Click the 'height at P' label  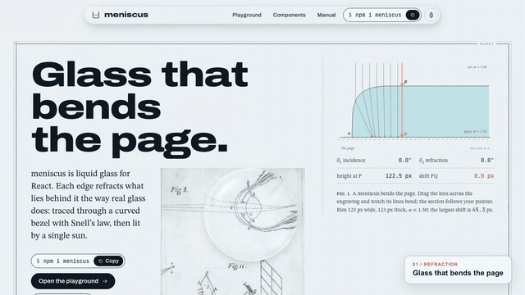click(x=349, y=176)
